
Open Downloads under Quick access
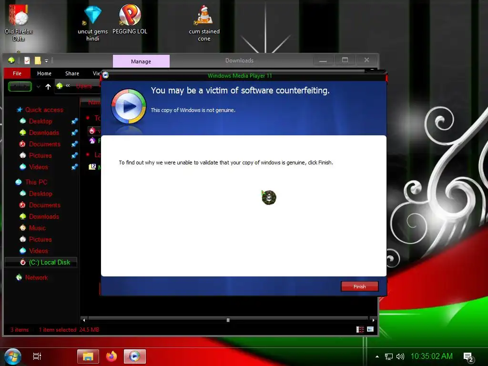[x=44, y=132]
